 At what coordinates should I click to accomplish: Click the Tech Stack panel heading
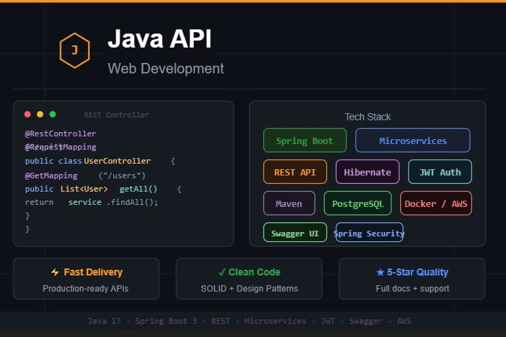(367, 117)
